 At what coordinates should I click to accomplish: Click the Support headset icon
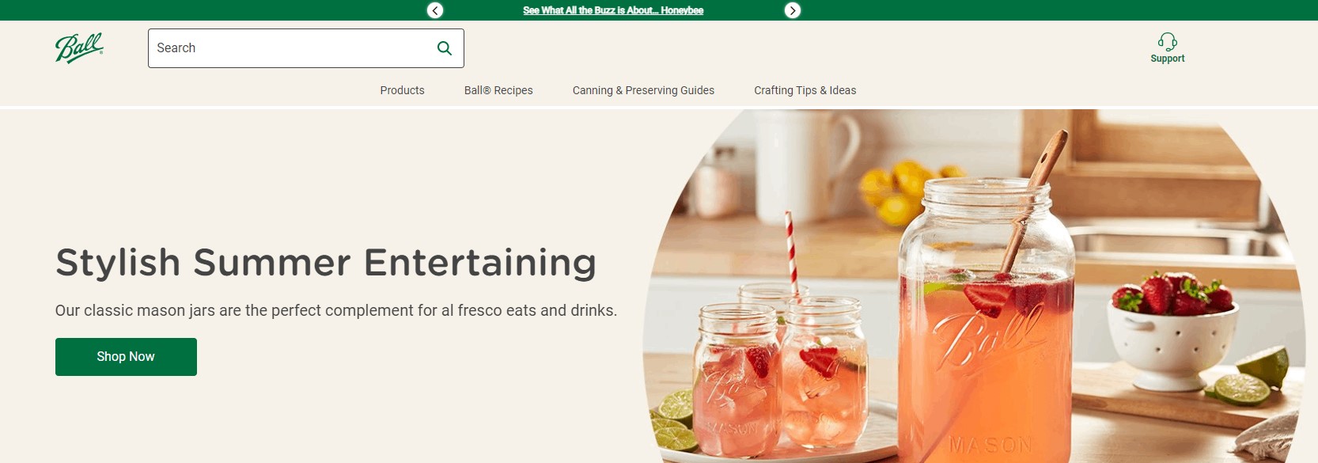coord(1167,41)
